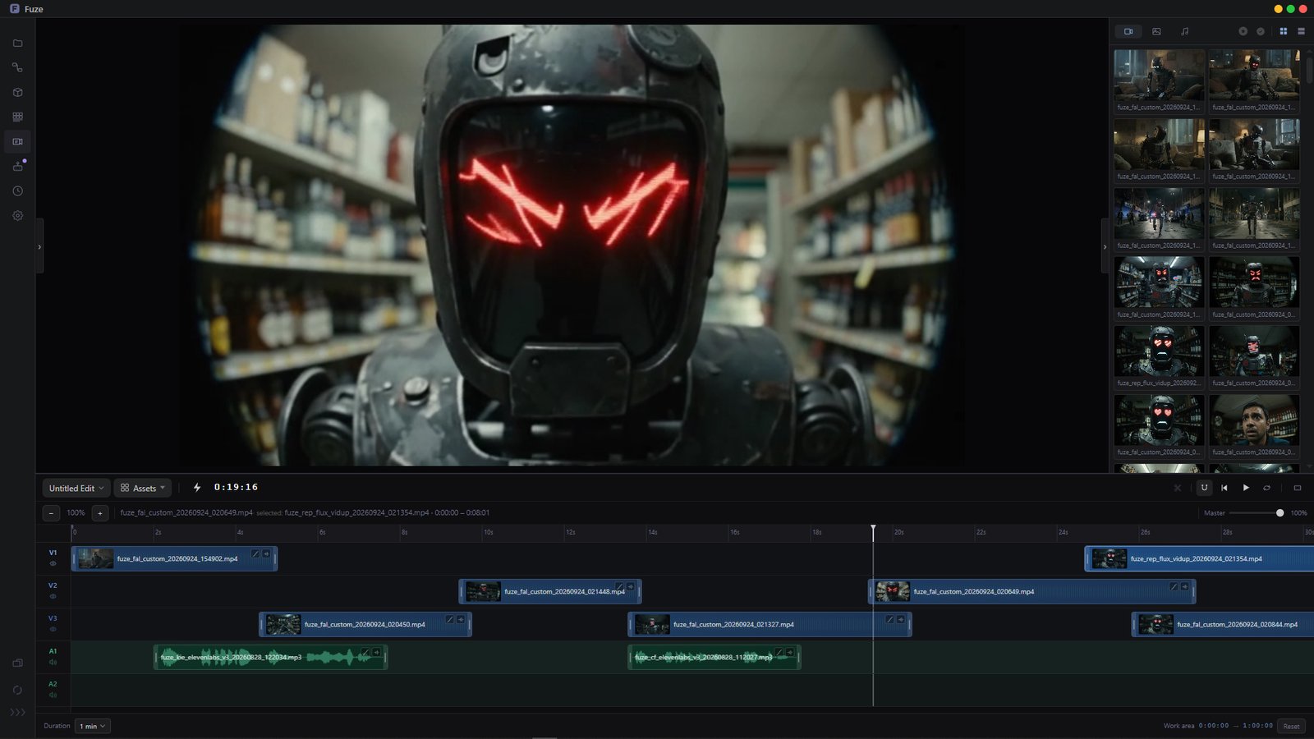The height and width of the screenshot is (739, 1314).
Task: Switch assets to list view
Action: click(x=1301, y=31)
